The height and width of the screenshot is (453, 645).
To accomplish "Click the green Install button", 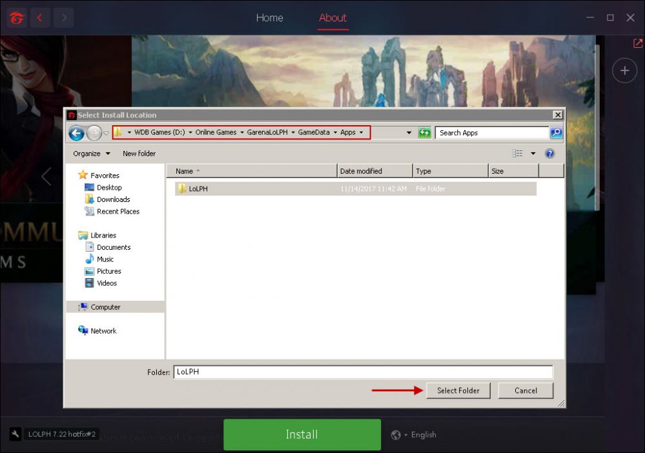I will [x=302, y=434].
